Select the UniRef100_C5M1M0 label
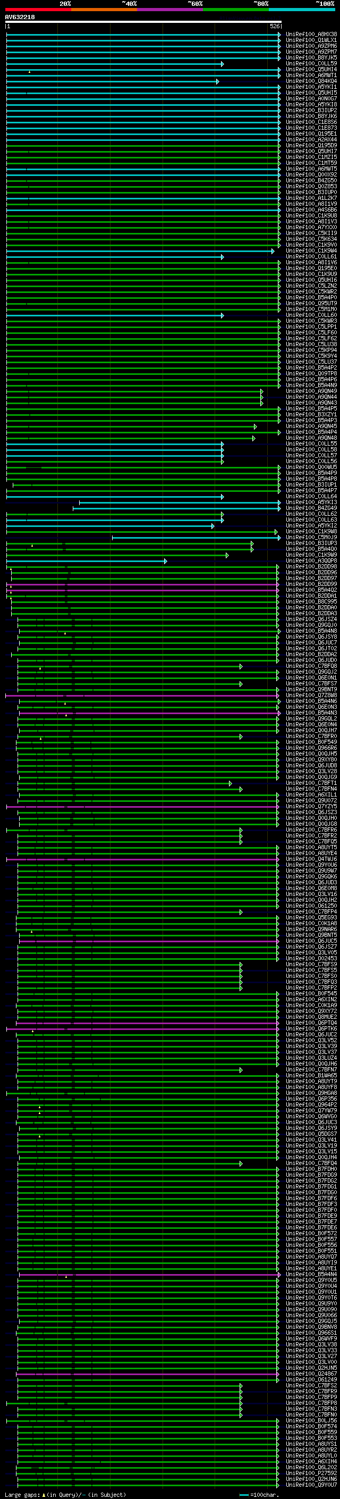Image resolution: width=340 pixels, height=1499 pixels. 311,309
